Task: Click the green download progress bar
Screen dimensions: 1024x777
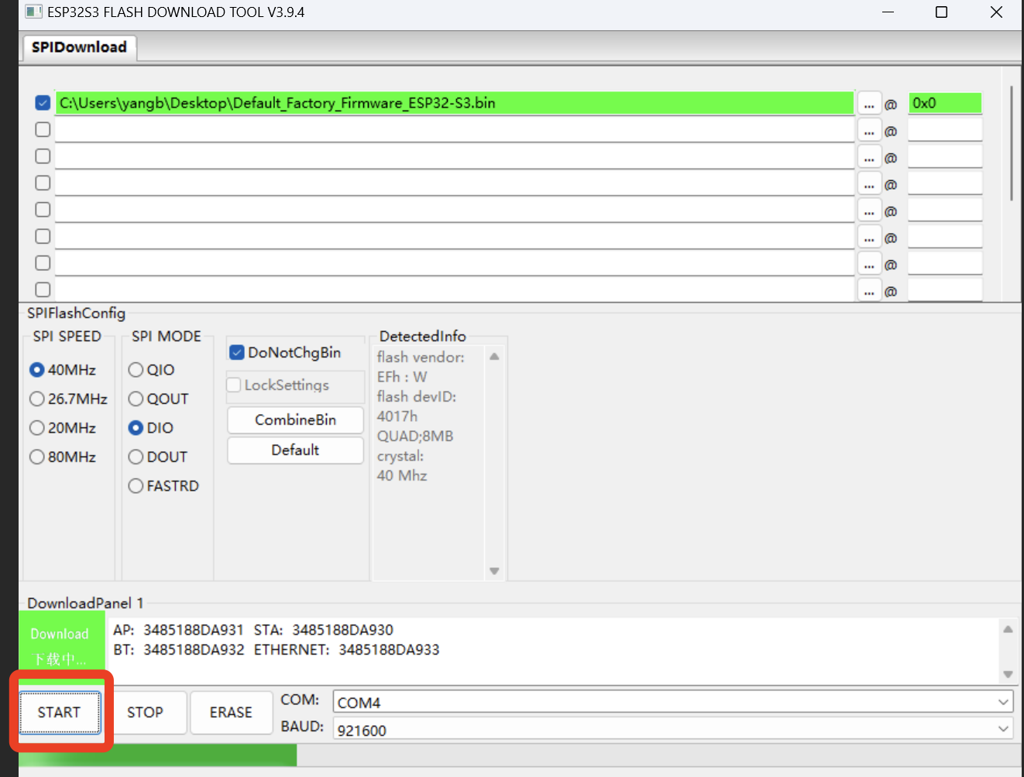Action: 158,755
